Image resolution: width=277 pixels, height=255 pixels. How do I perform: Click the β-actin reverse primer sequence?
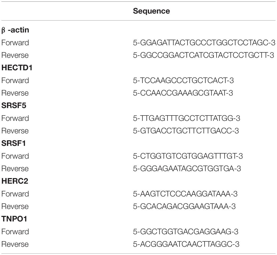point(203,55)
